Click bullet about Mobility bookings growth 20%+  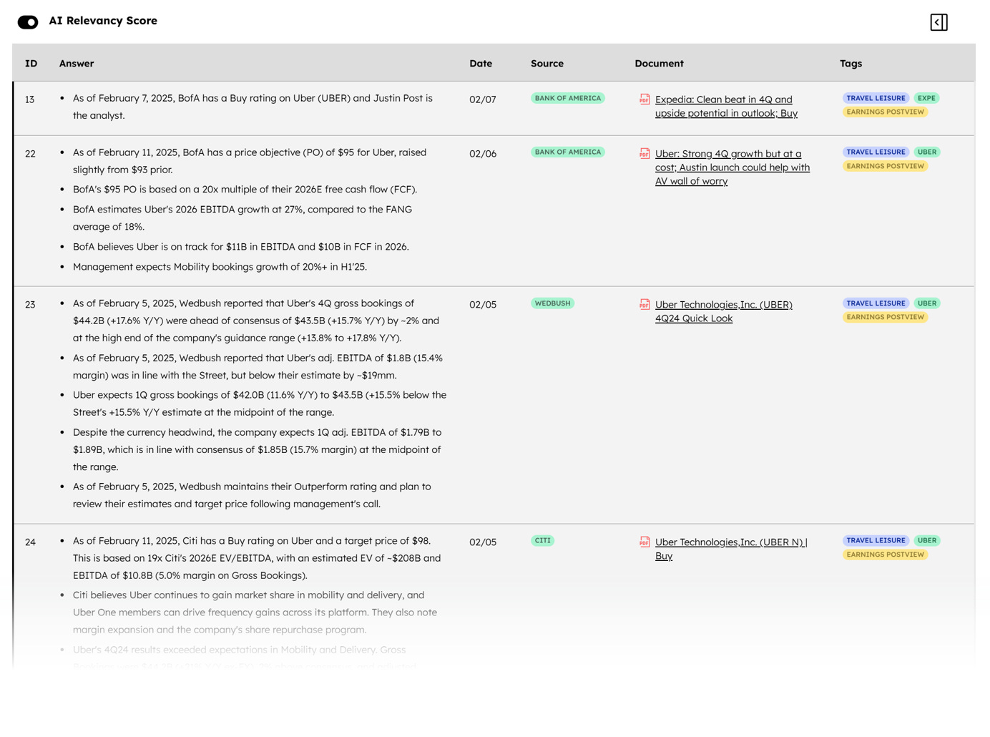pyautogui.click(x=220, y=267)
